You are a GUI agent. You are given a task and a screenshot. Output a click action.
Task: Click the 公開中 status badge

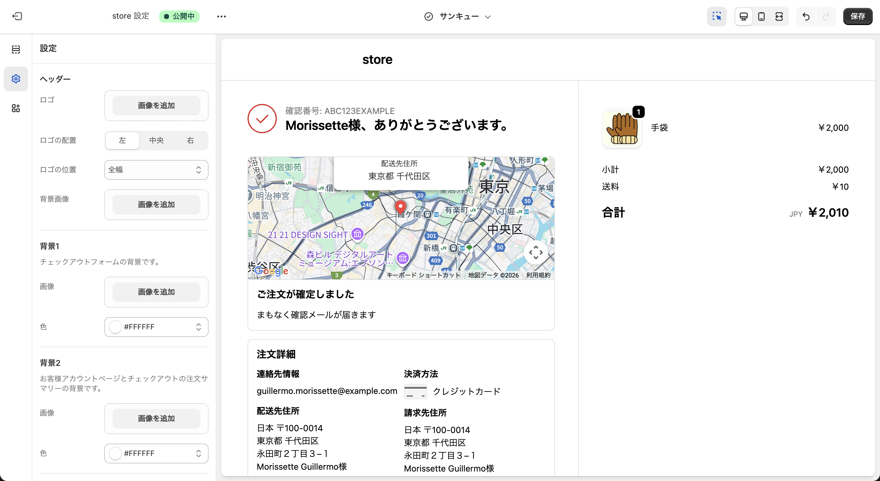(180, 16)
